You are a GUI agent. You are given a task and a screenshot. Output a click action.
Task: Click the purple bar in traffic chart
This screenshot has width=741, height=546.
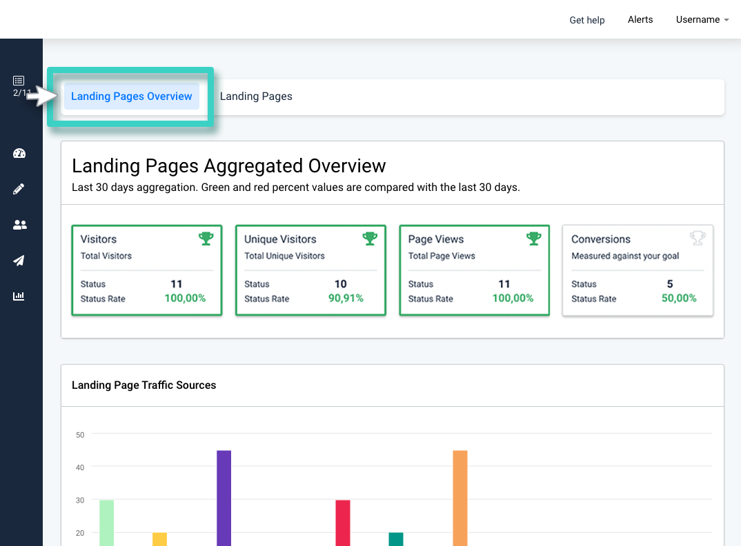(224, 498)
